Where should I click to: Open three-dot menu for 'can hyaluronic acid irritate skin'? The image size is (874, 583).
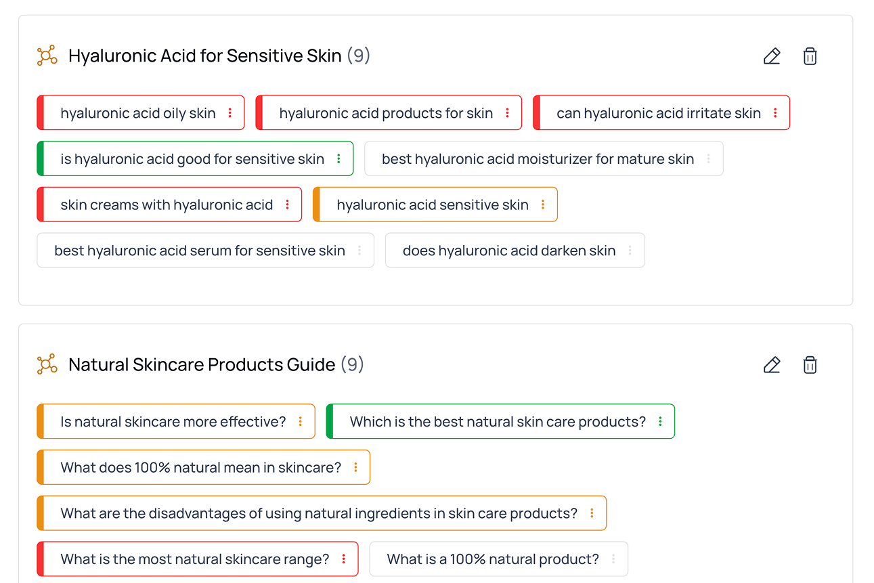775,113
